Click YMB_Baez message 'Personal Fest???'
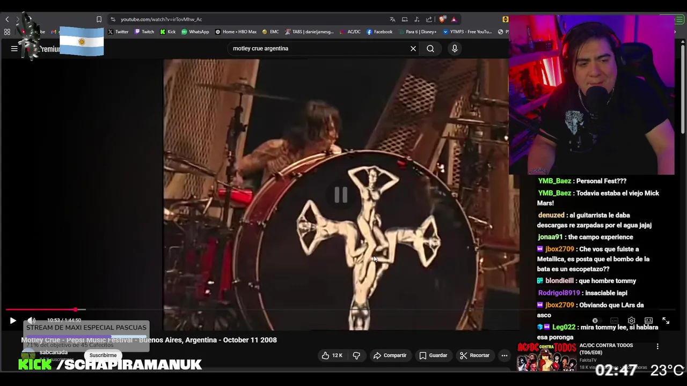 582,181
